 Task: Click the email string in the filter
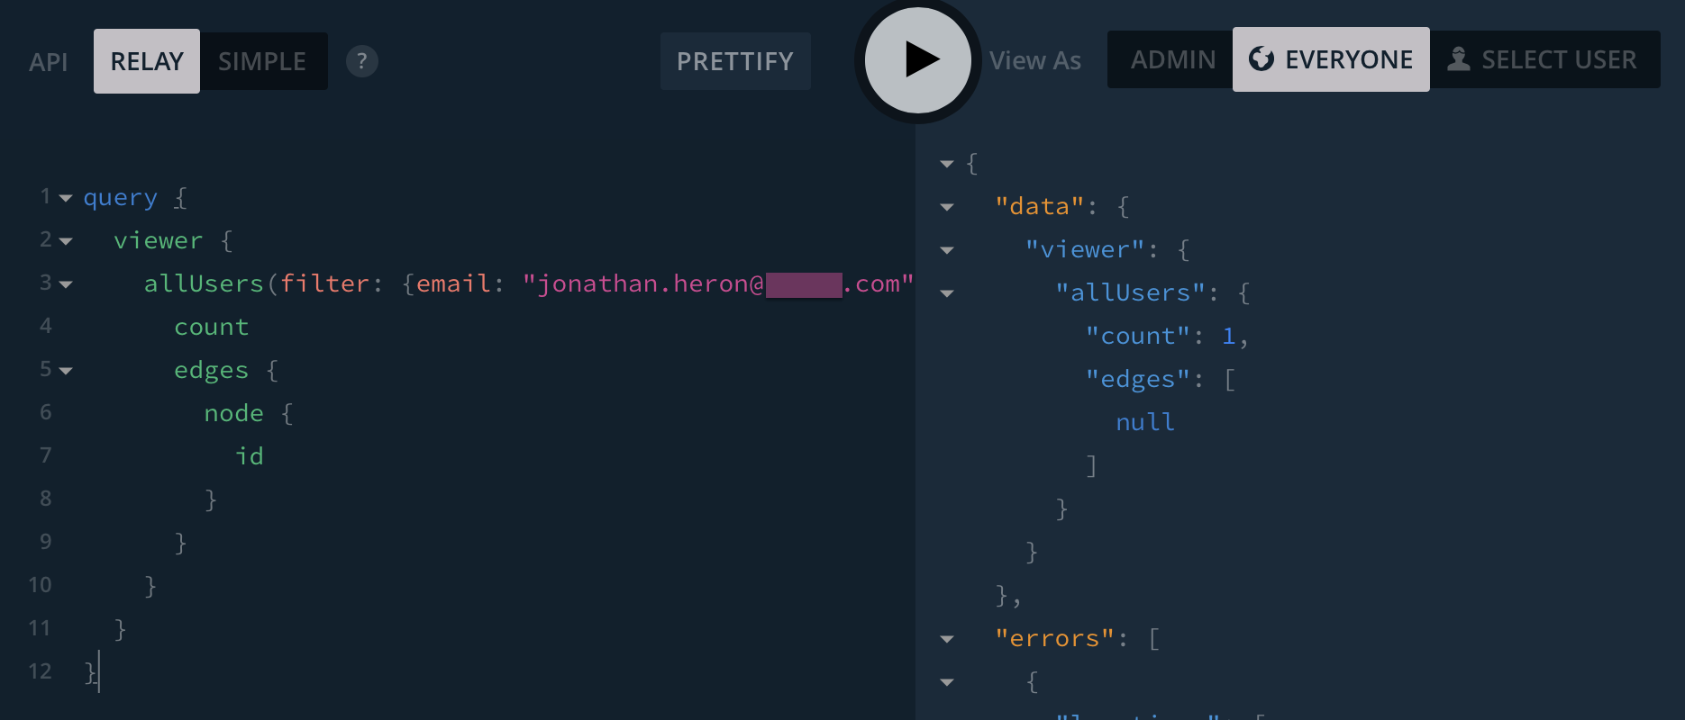[718, 283]
